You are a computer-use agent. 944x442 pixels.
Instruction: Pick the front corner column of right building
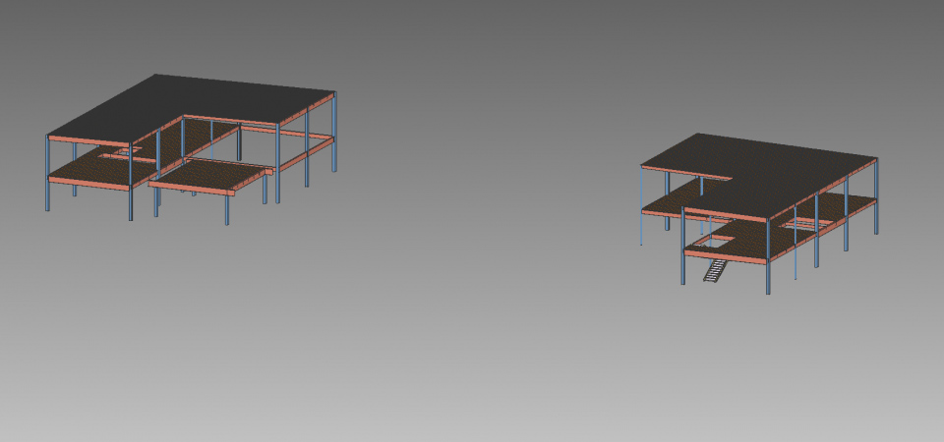(769, 275)
